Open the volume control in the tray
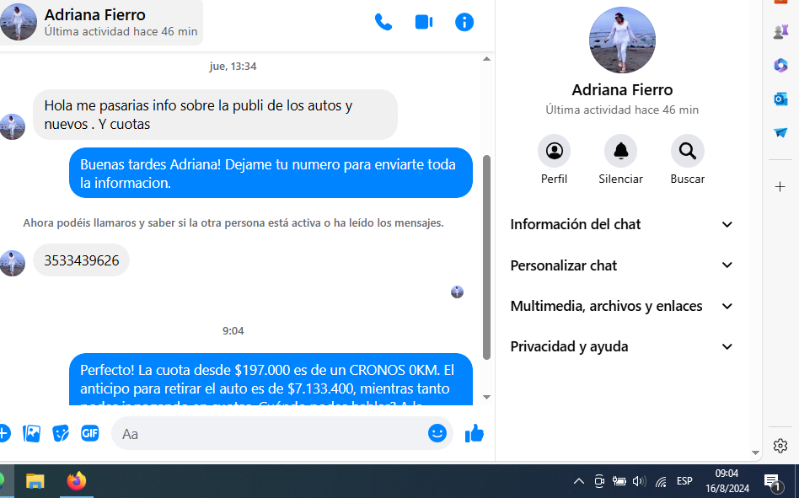This screenshot has height=498, width=799. click(x=639, y=481)
